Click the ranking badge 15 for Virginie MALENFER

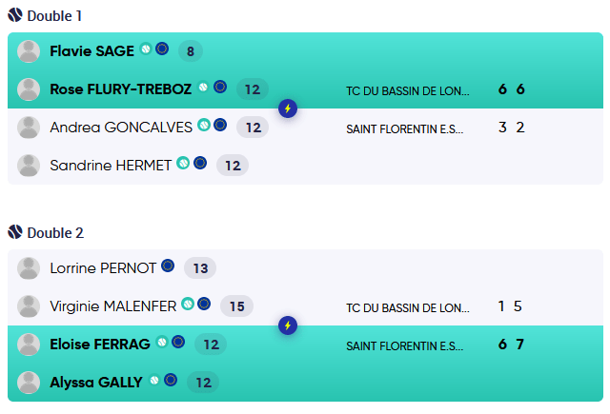[x=236, y=306]
